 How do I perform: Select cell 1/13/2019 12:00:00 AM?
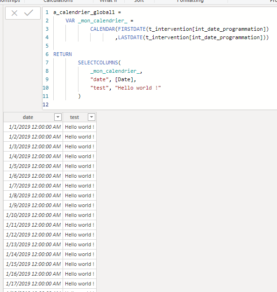33,244
